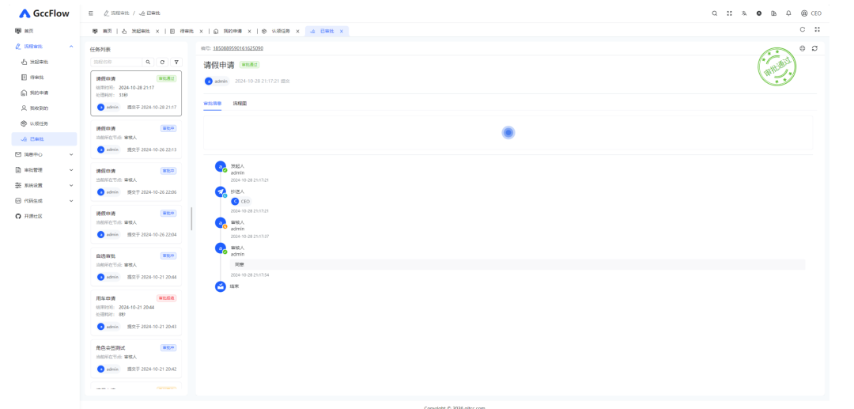Screen dimensions: 854x409
Task: Open request number link 1850889590161625090
Action: [x=238, y=48]
